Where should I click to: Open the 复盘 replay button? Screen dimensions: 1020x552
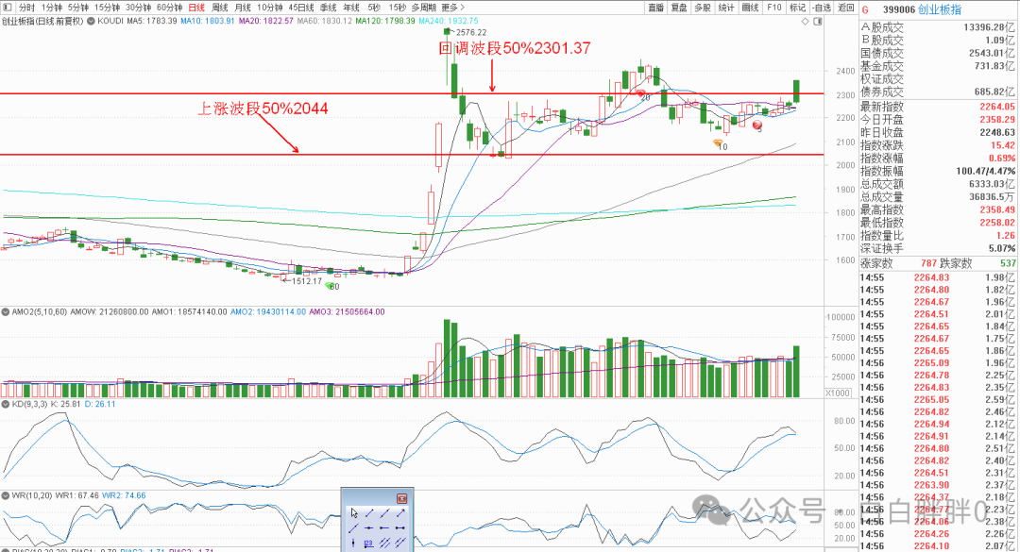pos(679,8)
